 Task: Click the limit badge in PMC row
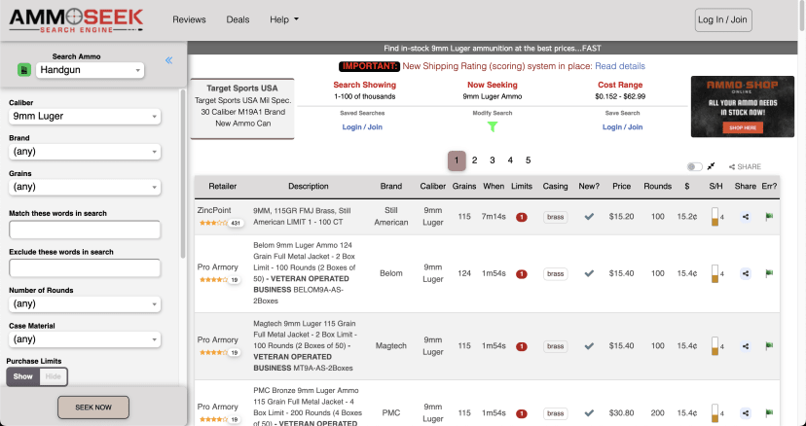521,413
